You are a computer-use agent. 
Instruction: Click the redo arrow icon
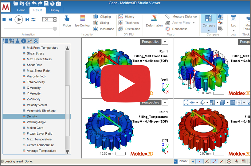point(40,3)
